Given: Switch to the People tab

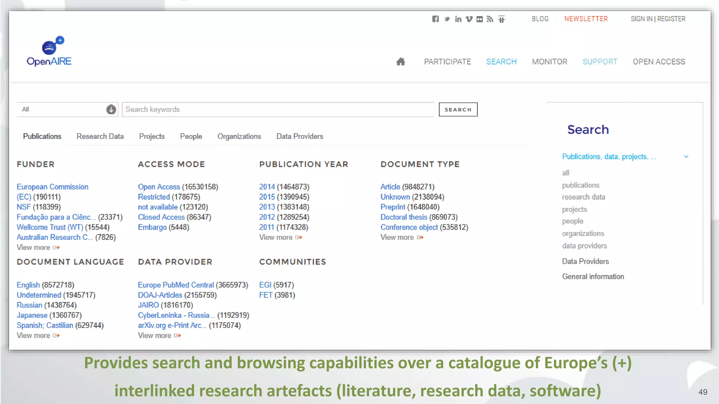Looking at the screenshot, I should point(191,136).
